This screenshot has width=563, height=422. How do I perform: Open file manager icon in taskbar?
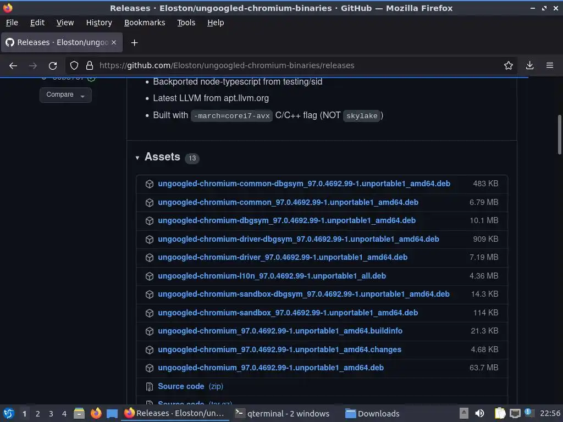pos(79,413)
